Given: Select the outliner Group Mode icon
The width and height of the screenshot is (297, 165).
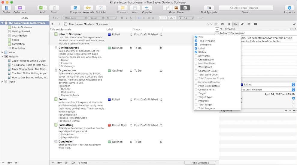Looking at the screenshot, I should tap(185, 8).
